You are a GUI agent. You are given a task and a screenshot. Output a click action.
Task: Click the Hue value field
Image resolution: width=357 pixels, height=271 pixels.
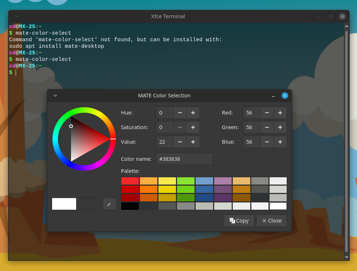165,113
